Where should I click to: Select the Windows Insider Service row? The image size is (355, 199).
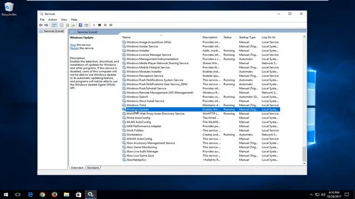tap(201, 46)
